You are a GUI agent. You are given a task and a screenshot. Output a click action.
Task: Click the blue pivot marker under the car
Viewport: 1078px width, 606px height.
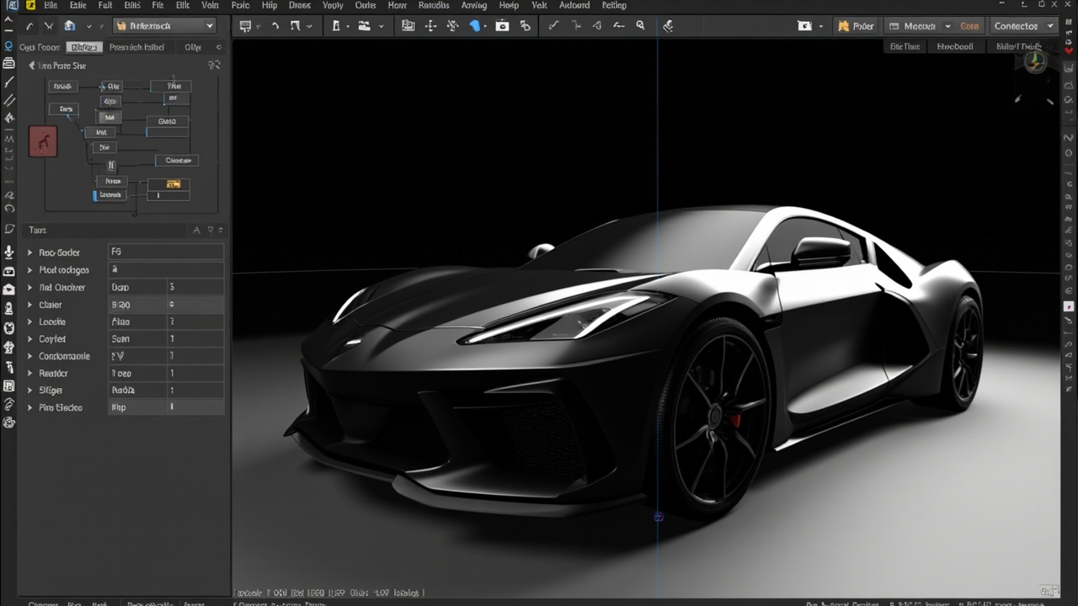[x=659, y=517]
